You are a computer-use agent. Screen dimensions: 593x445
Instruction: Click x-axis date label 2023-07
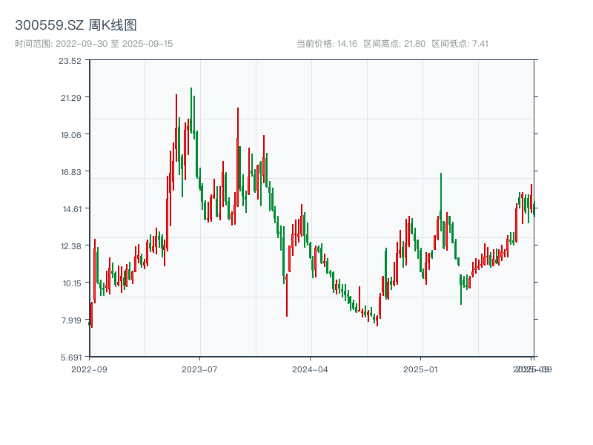[x=199, y=369]
